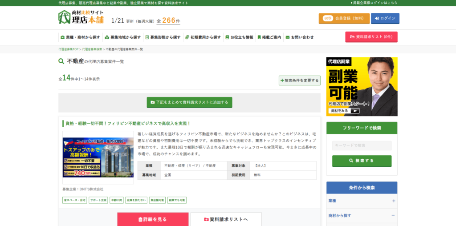This screenshot has width=456, height=226.
Task: Go to 掲載ご案内 page
Action: coord(269,37)
